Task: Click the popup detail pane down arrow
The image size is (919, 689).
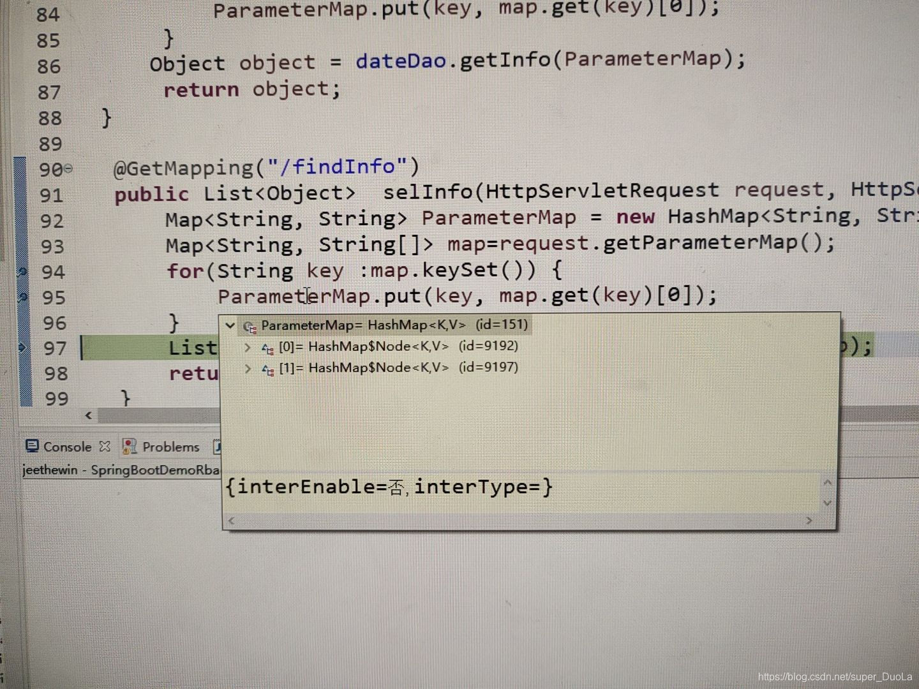Action: click(x=828, y=503)
